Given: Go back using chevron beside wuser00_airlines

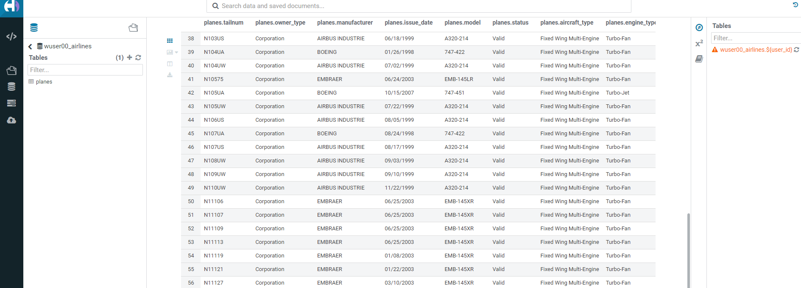Looking at the screenshot, I should (x=30, y=46).
